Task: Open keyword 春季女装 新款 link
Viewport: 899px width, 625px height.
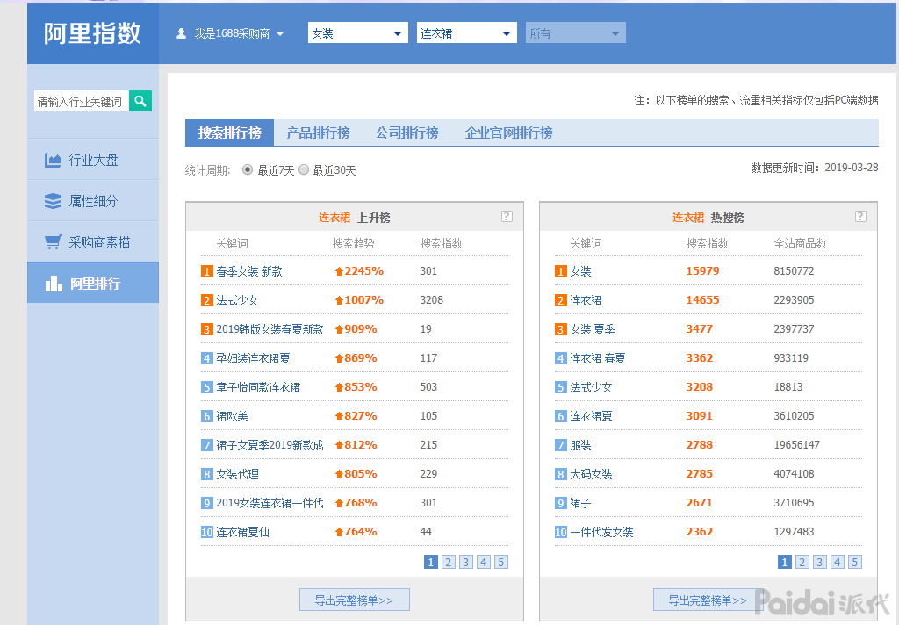Action: coord(249,271)
